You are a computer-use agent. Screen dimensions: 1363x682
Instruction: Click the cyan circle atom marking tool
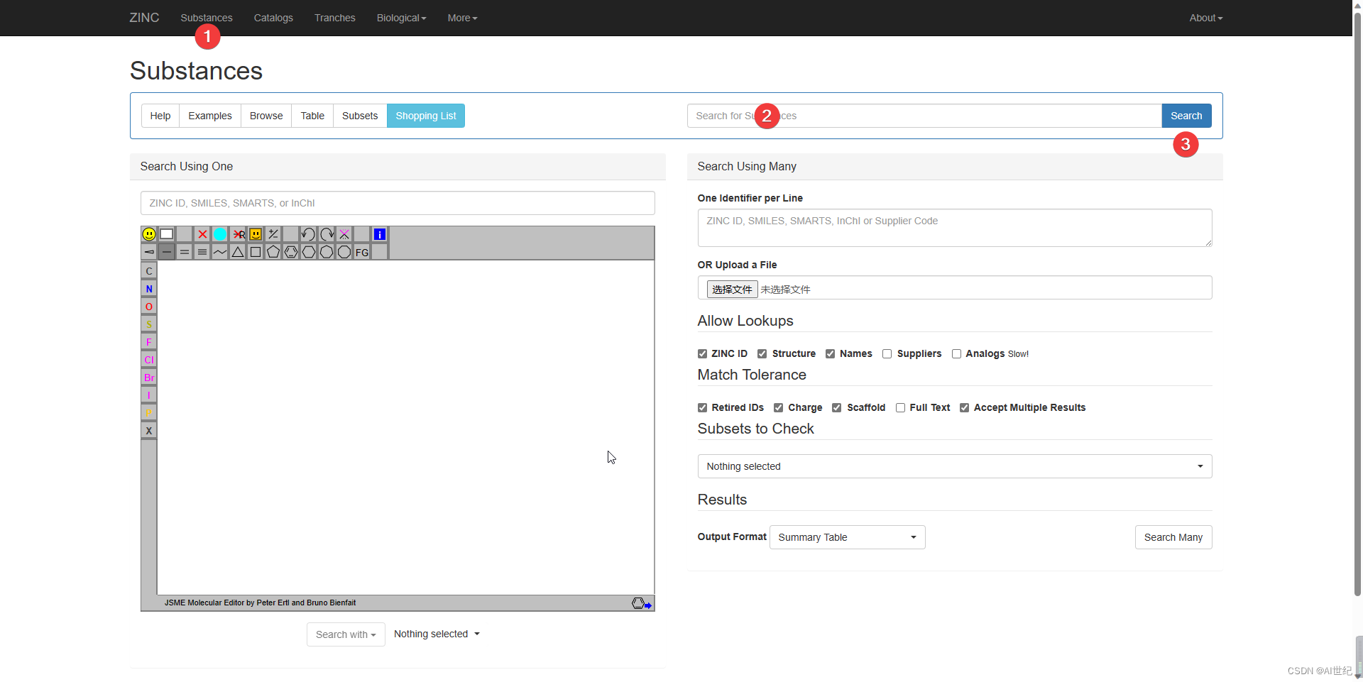click(220, 234)
